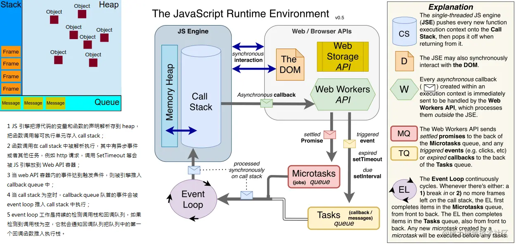Click Chinese paragraph 4 beginning 当 call stack 为空时
Screen dimensions: 516x245
tap(73, 199)
